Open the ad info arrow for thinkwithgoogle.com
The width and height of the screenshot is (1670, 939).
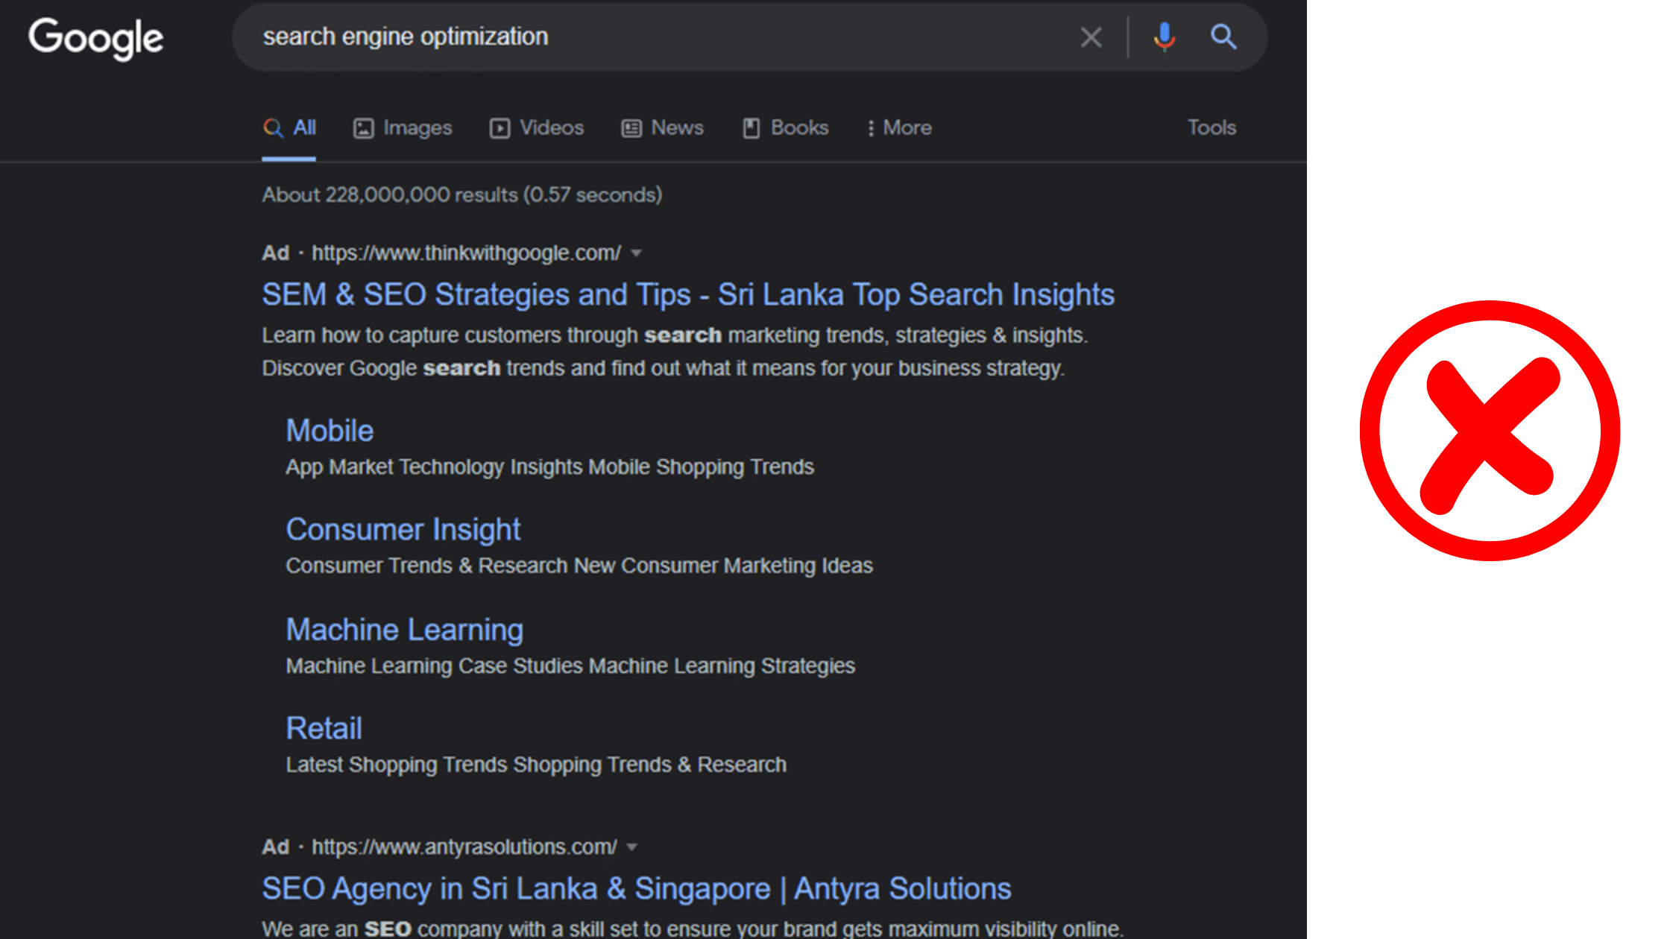[x=637, y=253]
